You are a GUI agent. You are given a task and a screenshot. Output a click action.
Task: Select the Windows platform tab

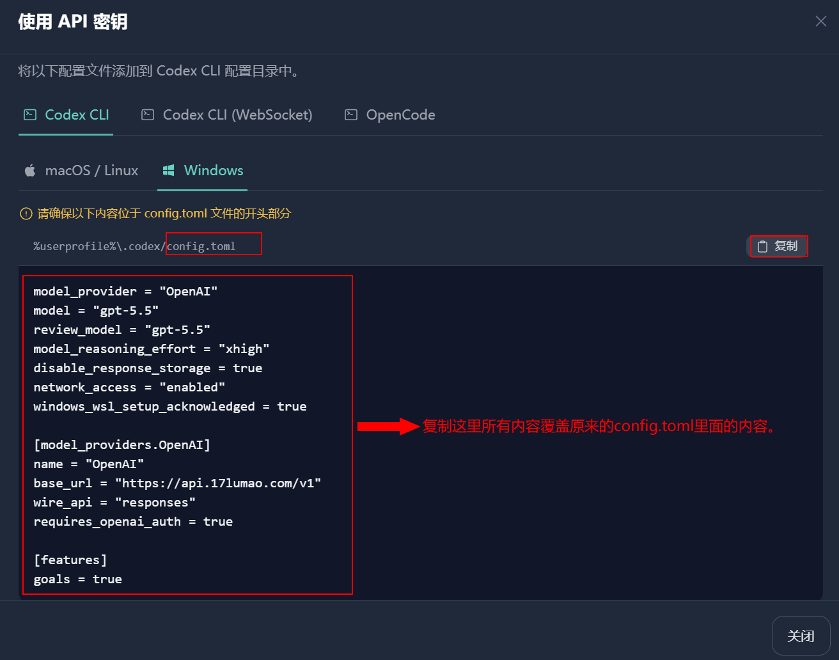[203, 171]
